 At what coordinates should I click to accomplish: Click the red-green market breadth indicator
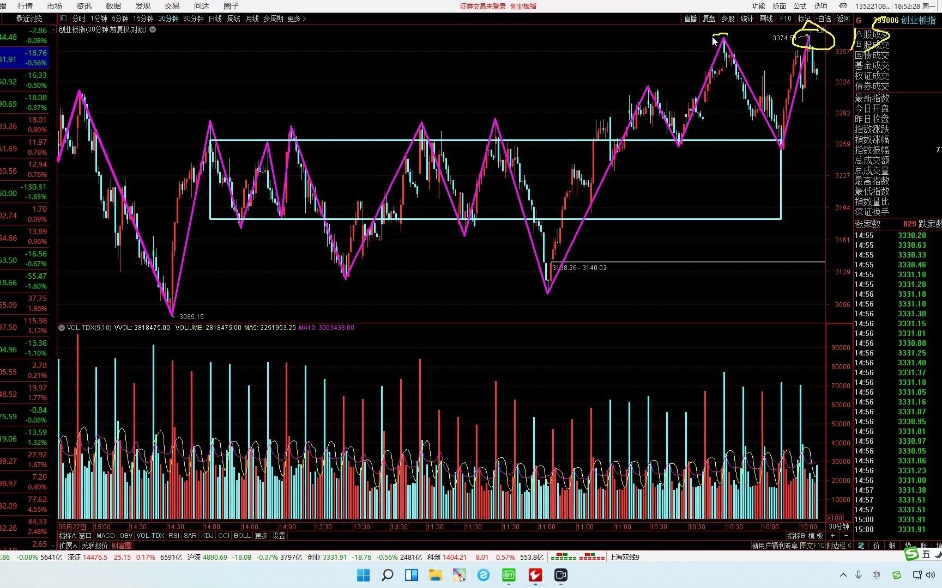(x=577, y=557)
